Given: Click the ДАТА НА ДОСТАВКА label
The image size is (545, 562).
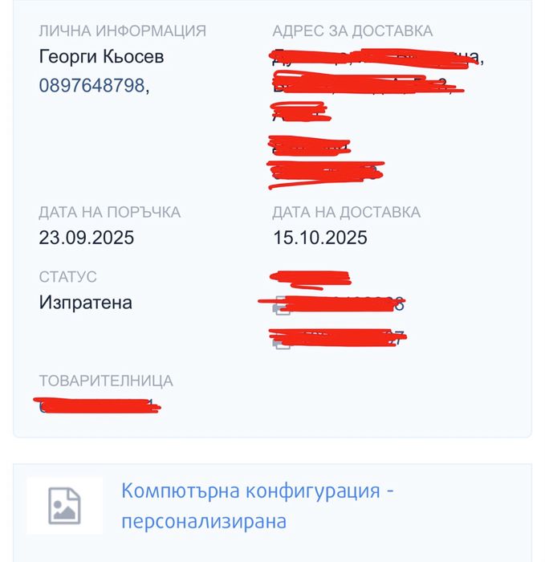Looking at the screenshot, I should pyautogui.click(x=346, y=213).
